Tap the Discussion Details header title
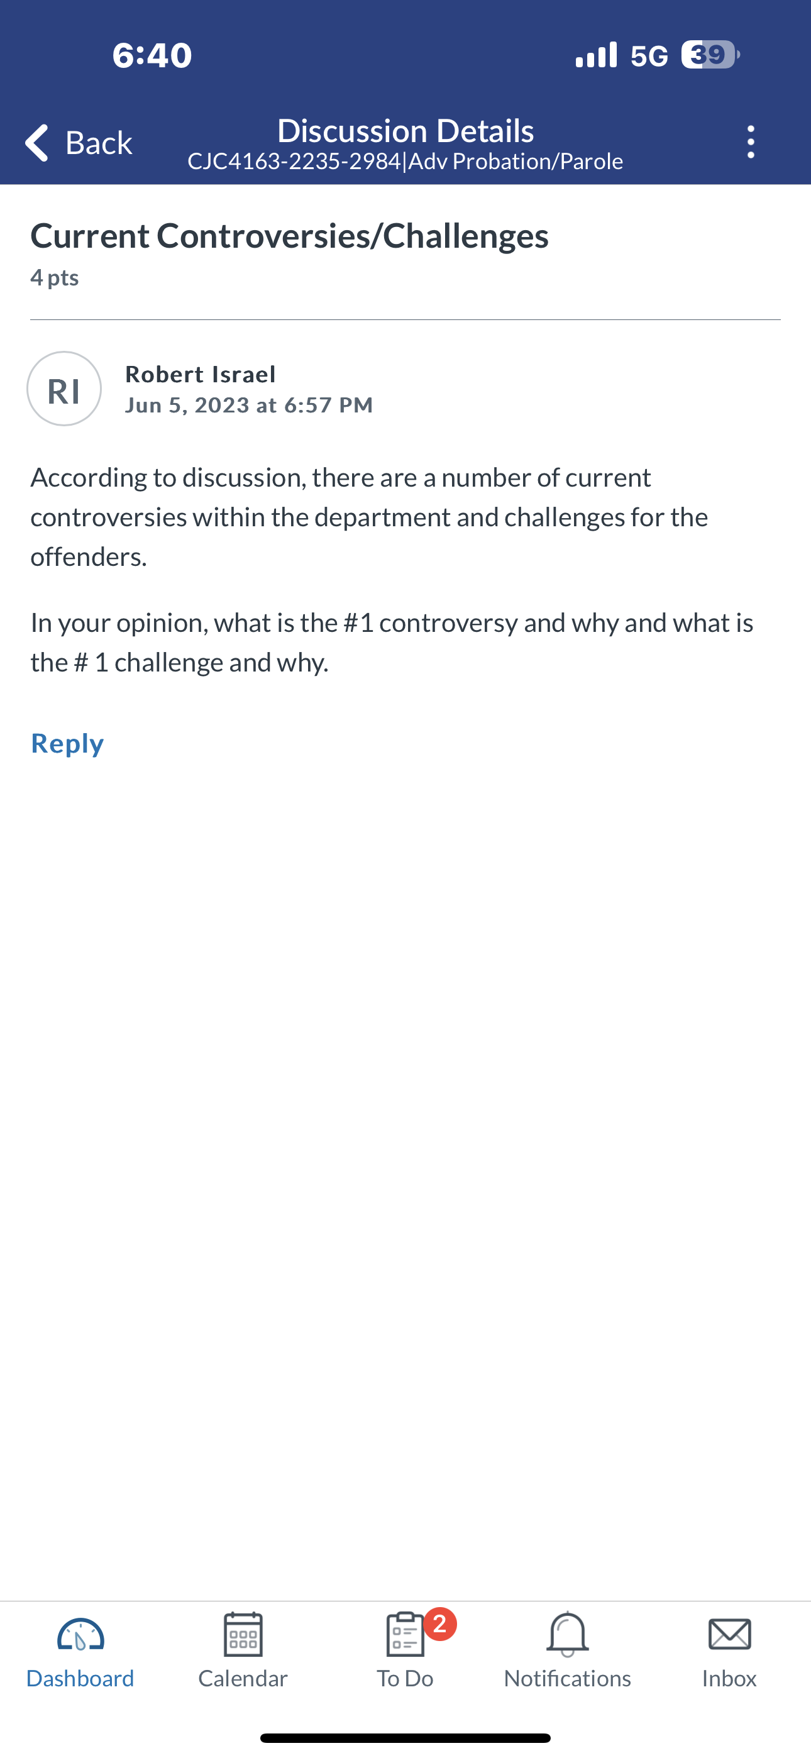 405,130
